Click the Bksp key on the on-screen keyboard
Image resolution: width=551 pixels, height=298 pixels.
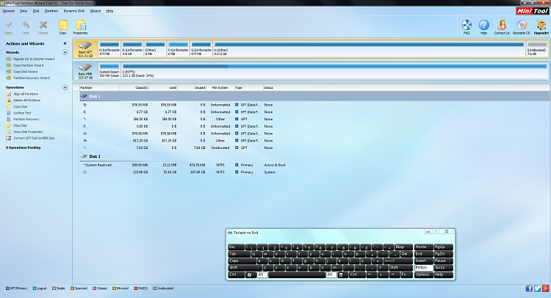point(403,247)
